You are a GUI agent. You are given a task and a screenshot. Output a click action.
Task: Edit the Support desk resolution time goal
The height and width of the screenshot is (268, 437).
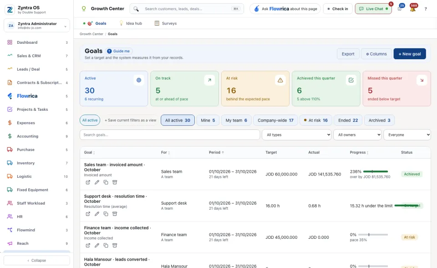tap(97, 214)
